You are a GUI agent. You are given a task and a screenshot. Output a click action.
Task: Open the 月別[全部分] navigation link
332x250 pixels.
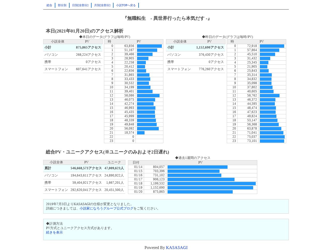pyautogui.click(x=102, y=5)
